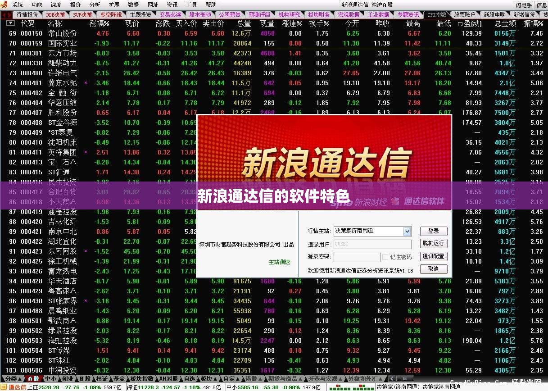This screenshot has height=391, width=548.
Task: Open the 功能 menu
Action: pos(36,5)
